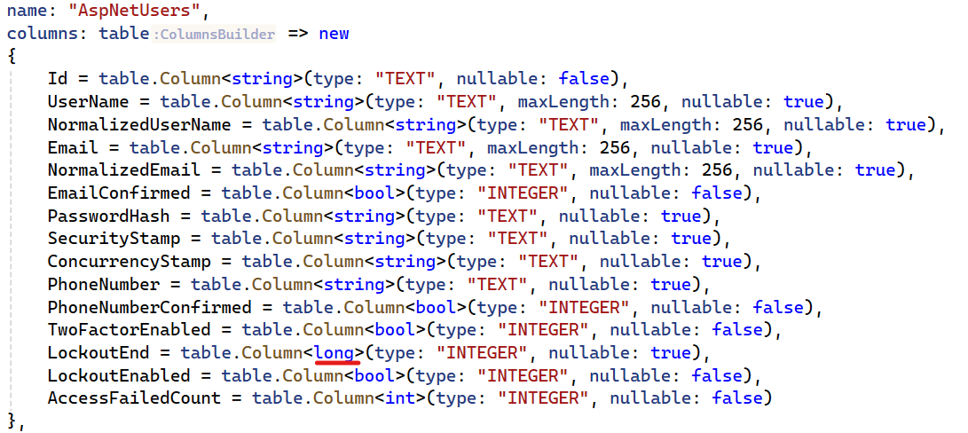This screenshot has height=433, width=968.
Task: Click the name parameter label
Action: coord(28,11)
